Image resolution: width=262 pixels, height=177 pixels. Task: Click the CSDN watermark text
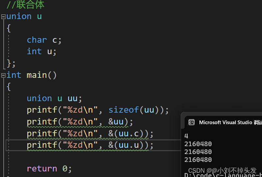[x=222, y=170]
